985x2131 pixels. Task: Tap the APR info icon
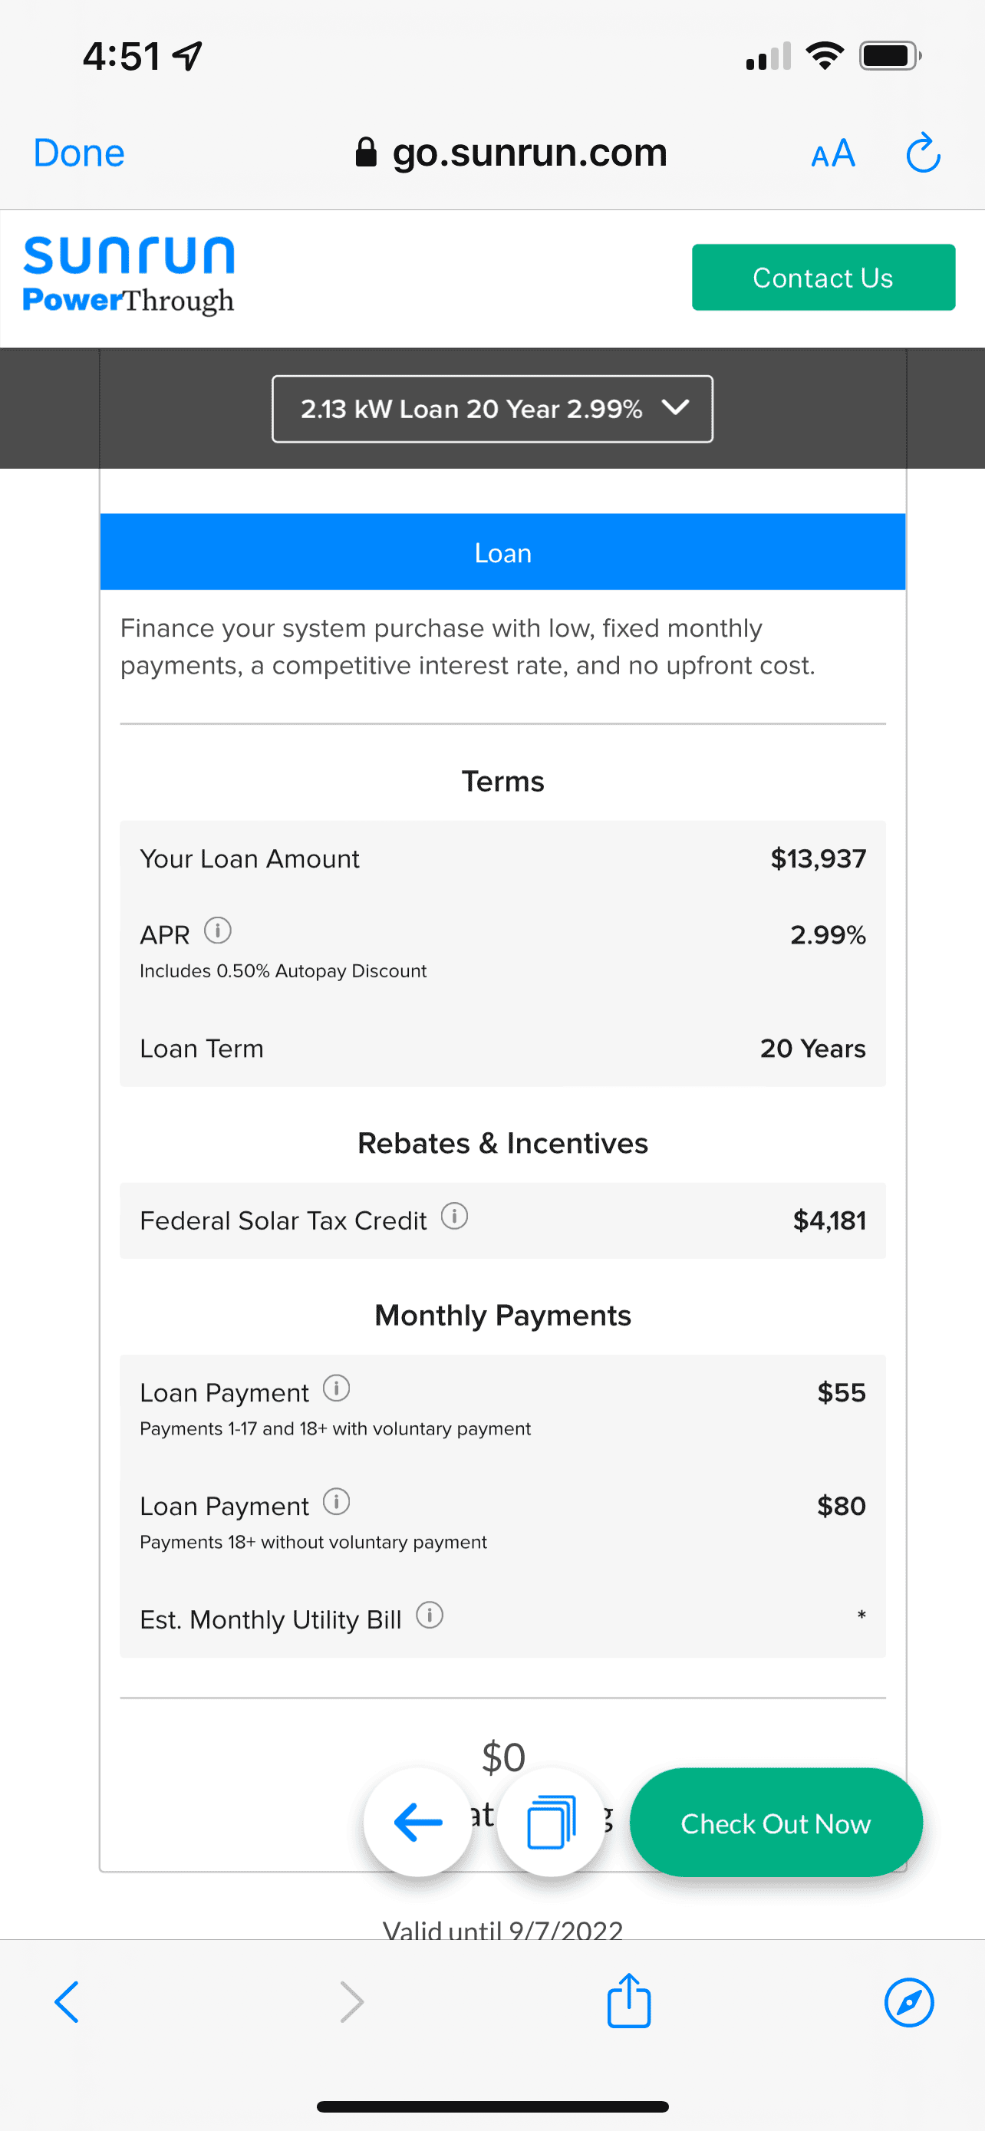pos(218,930)
